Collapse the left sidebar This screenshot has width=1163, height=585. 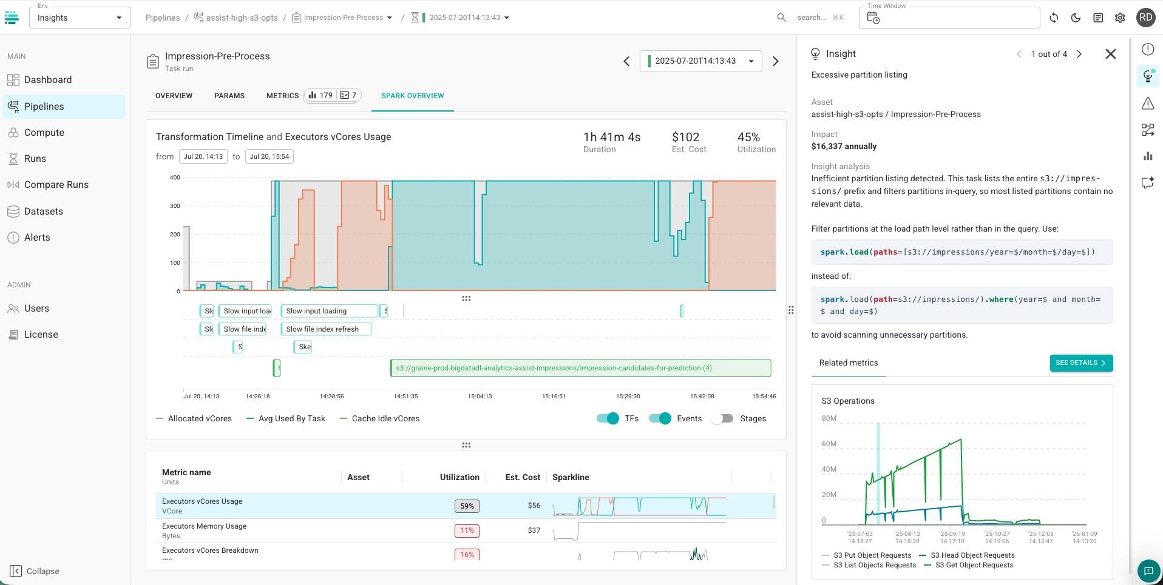(x=35, y=571)
